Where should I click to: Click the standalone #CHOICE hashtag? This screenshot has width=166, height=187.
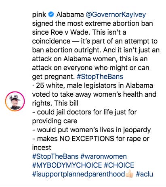point(119,165)
